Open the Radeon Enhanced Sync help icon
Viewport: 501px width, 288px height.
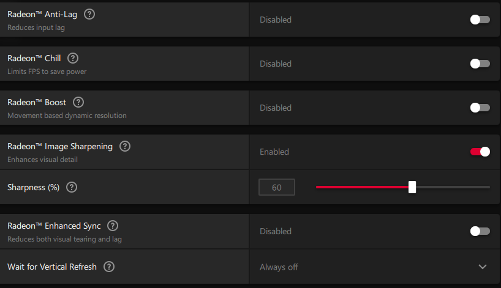coord(113,226)
